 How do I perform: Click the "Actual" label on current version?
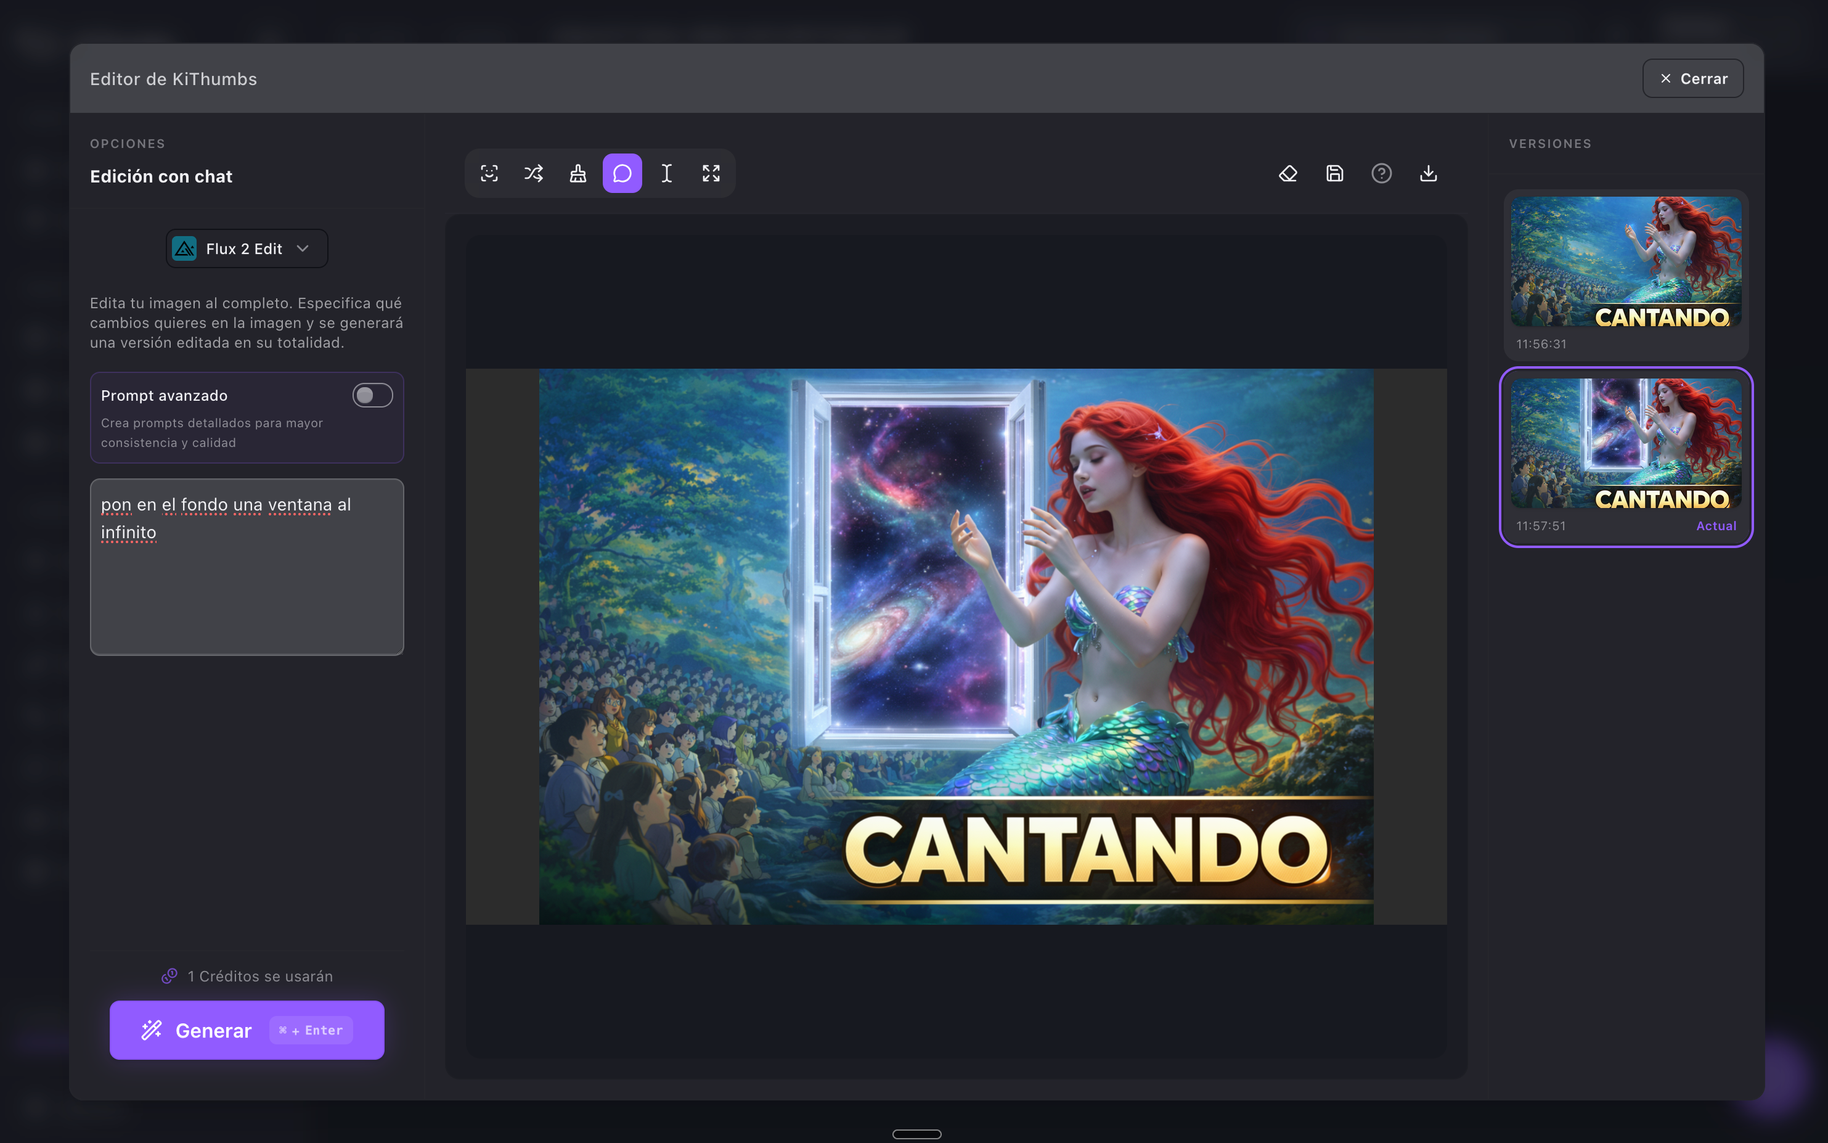[x=1716, y=526]
